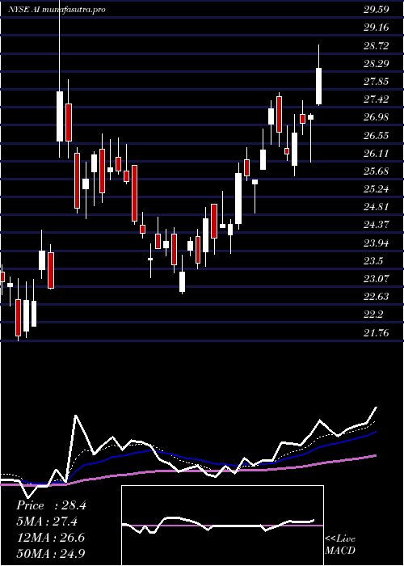Click the 5MA : 27.4 readout

pyautogui.click(x=47, y=522)
